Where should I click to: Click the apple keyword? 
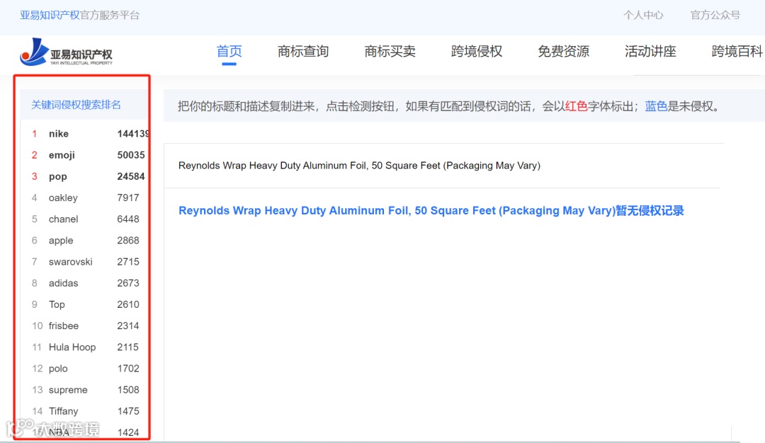[61, 241]
